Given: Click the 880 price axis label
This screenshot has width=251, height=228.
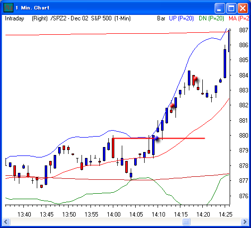Looking at the screenshot, I should 244,136.
